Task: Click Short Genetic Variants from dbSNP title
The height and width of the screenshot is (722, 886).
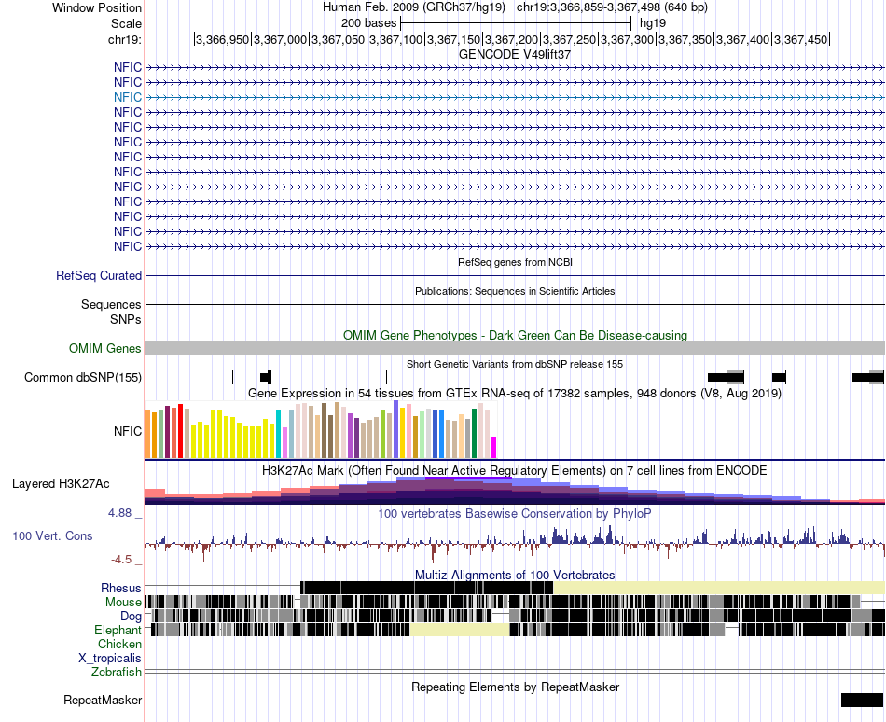Action: click(515, 364)
